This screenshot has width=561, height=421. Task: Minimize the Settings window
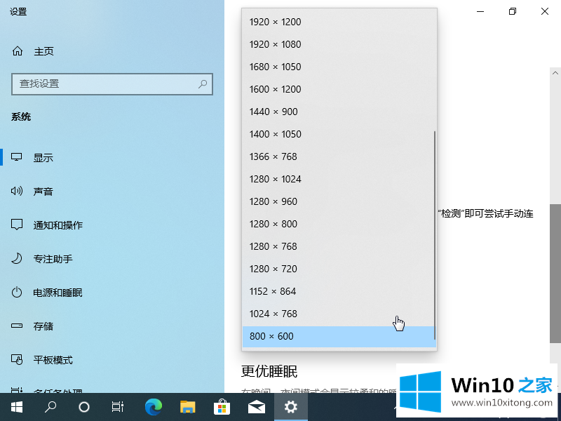[x=480, y=11]
